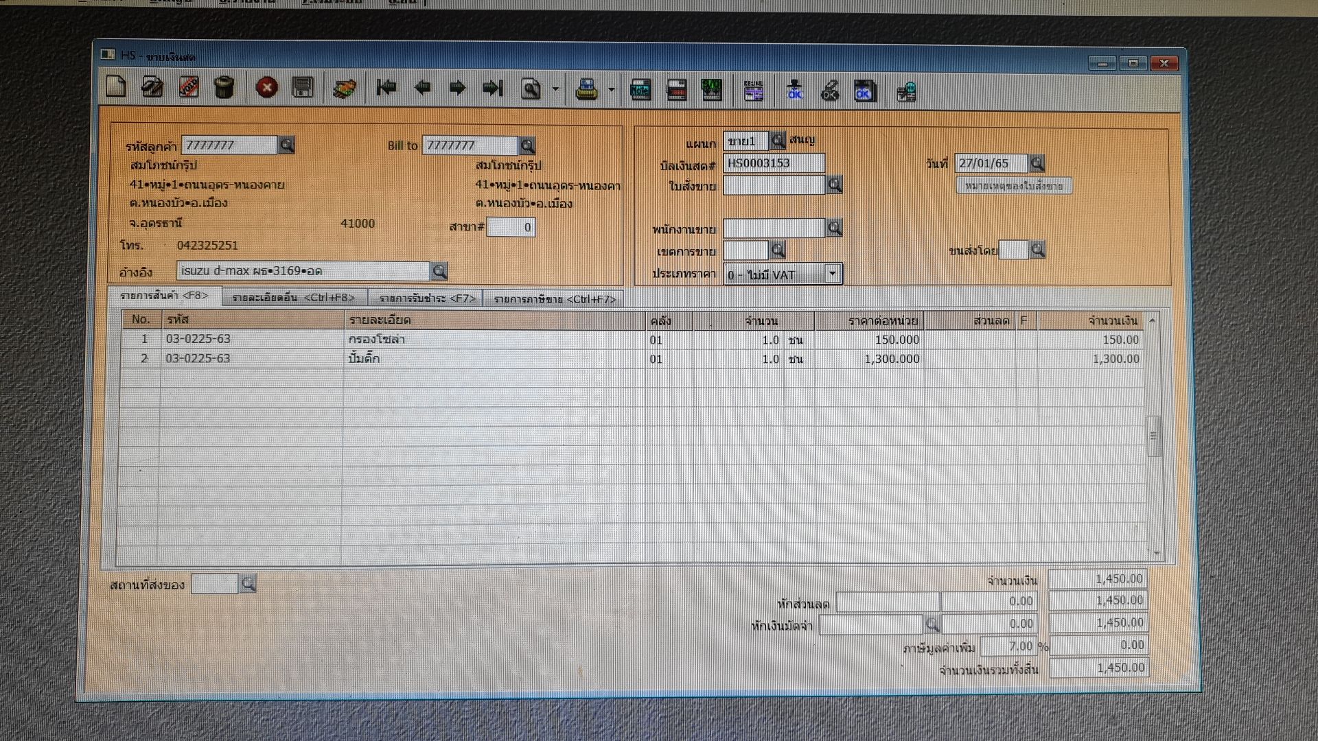Click the find document magnifier icon

(x=531, y=89)
